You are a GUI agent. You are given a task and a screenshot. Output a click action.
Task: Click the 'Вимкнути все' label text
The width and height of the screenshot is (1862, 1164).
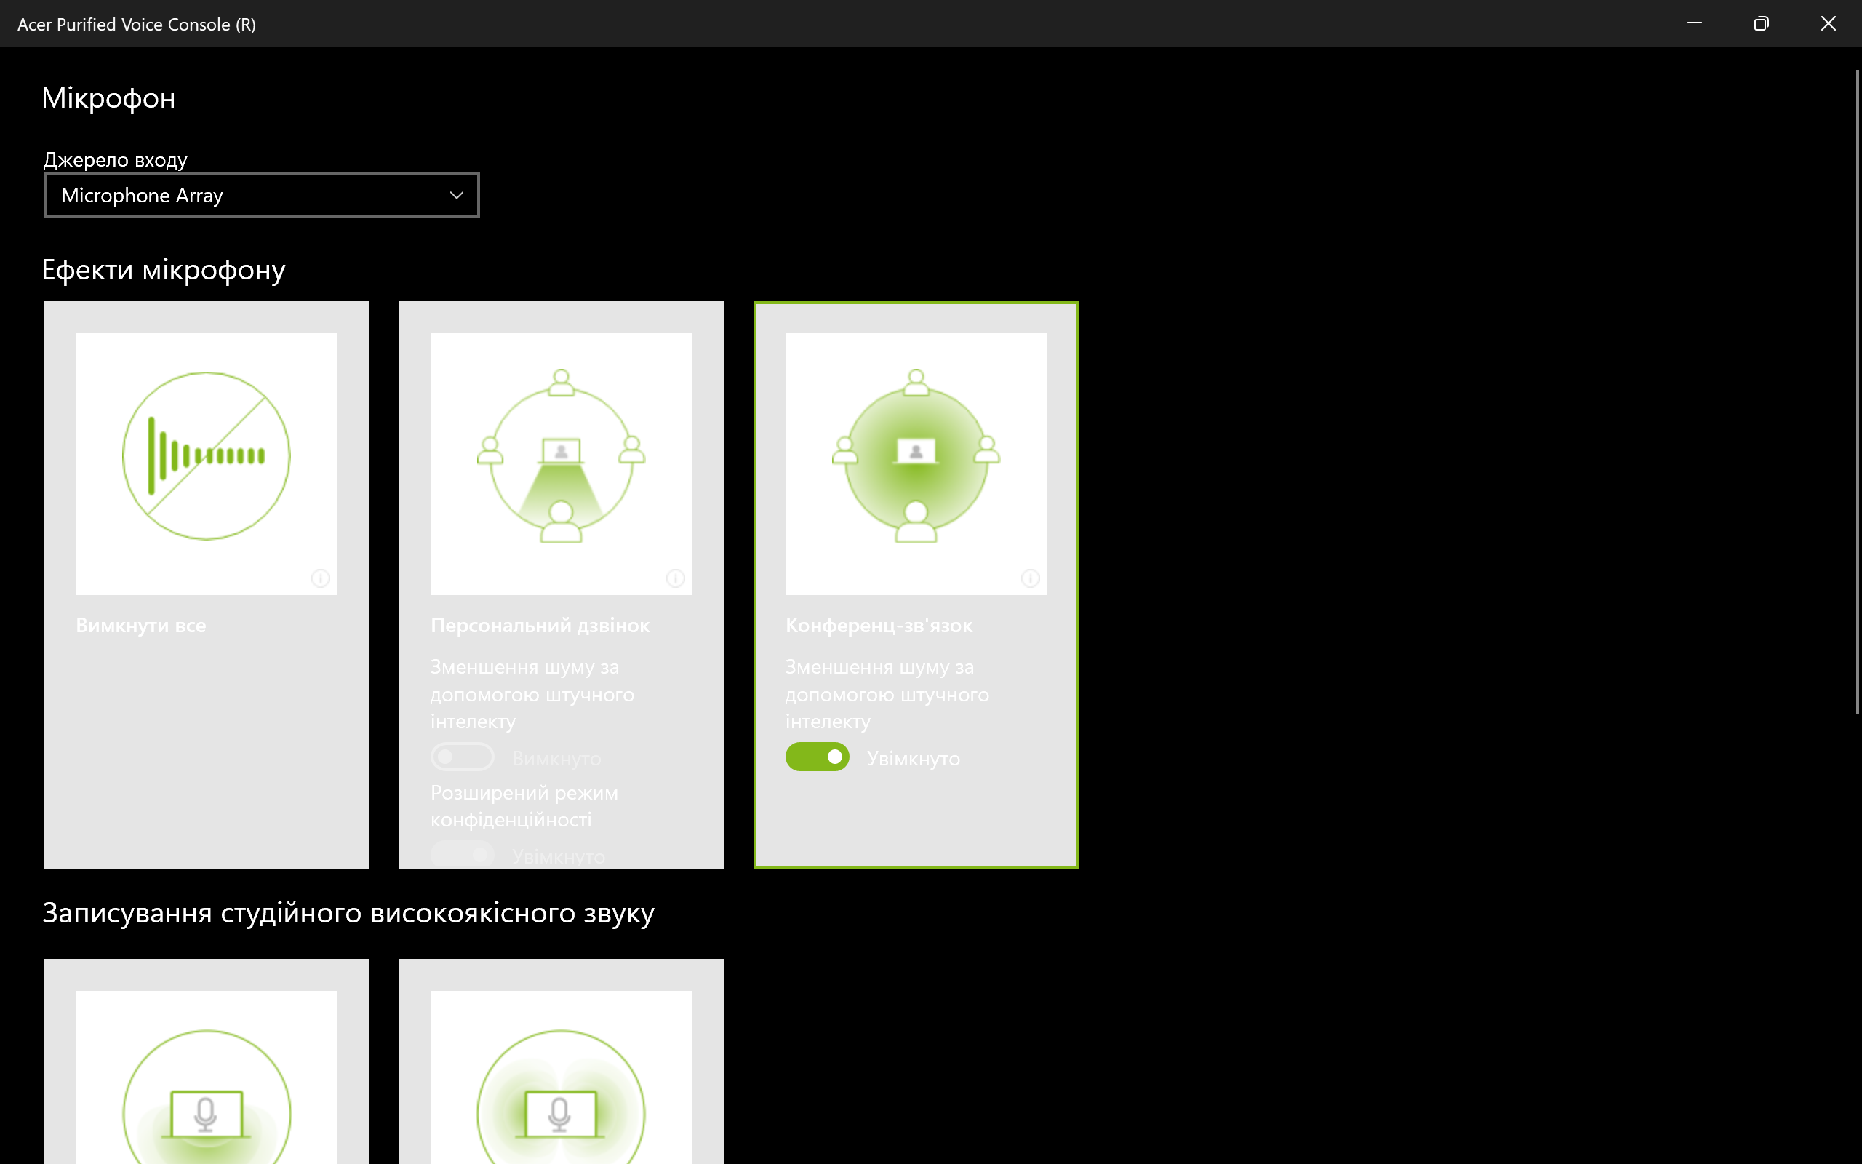tap(141, 626)
